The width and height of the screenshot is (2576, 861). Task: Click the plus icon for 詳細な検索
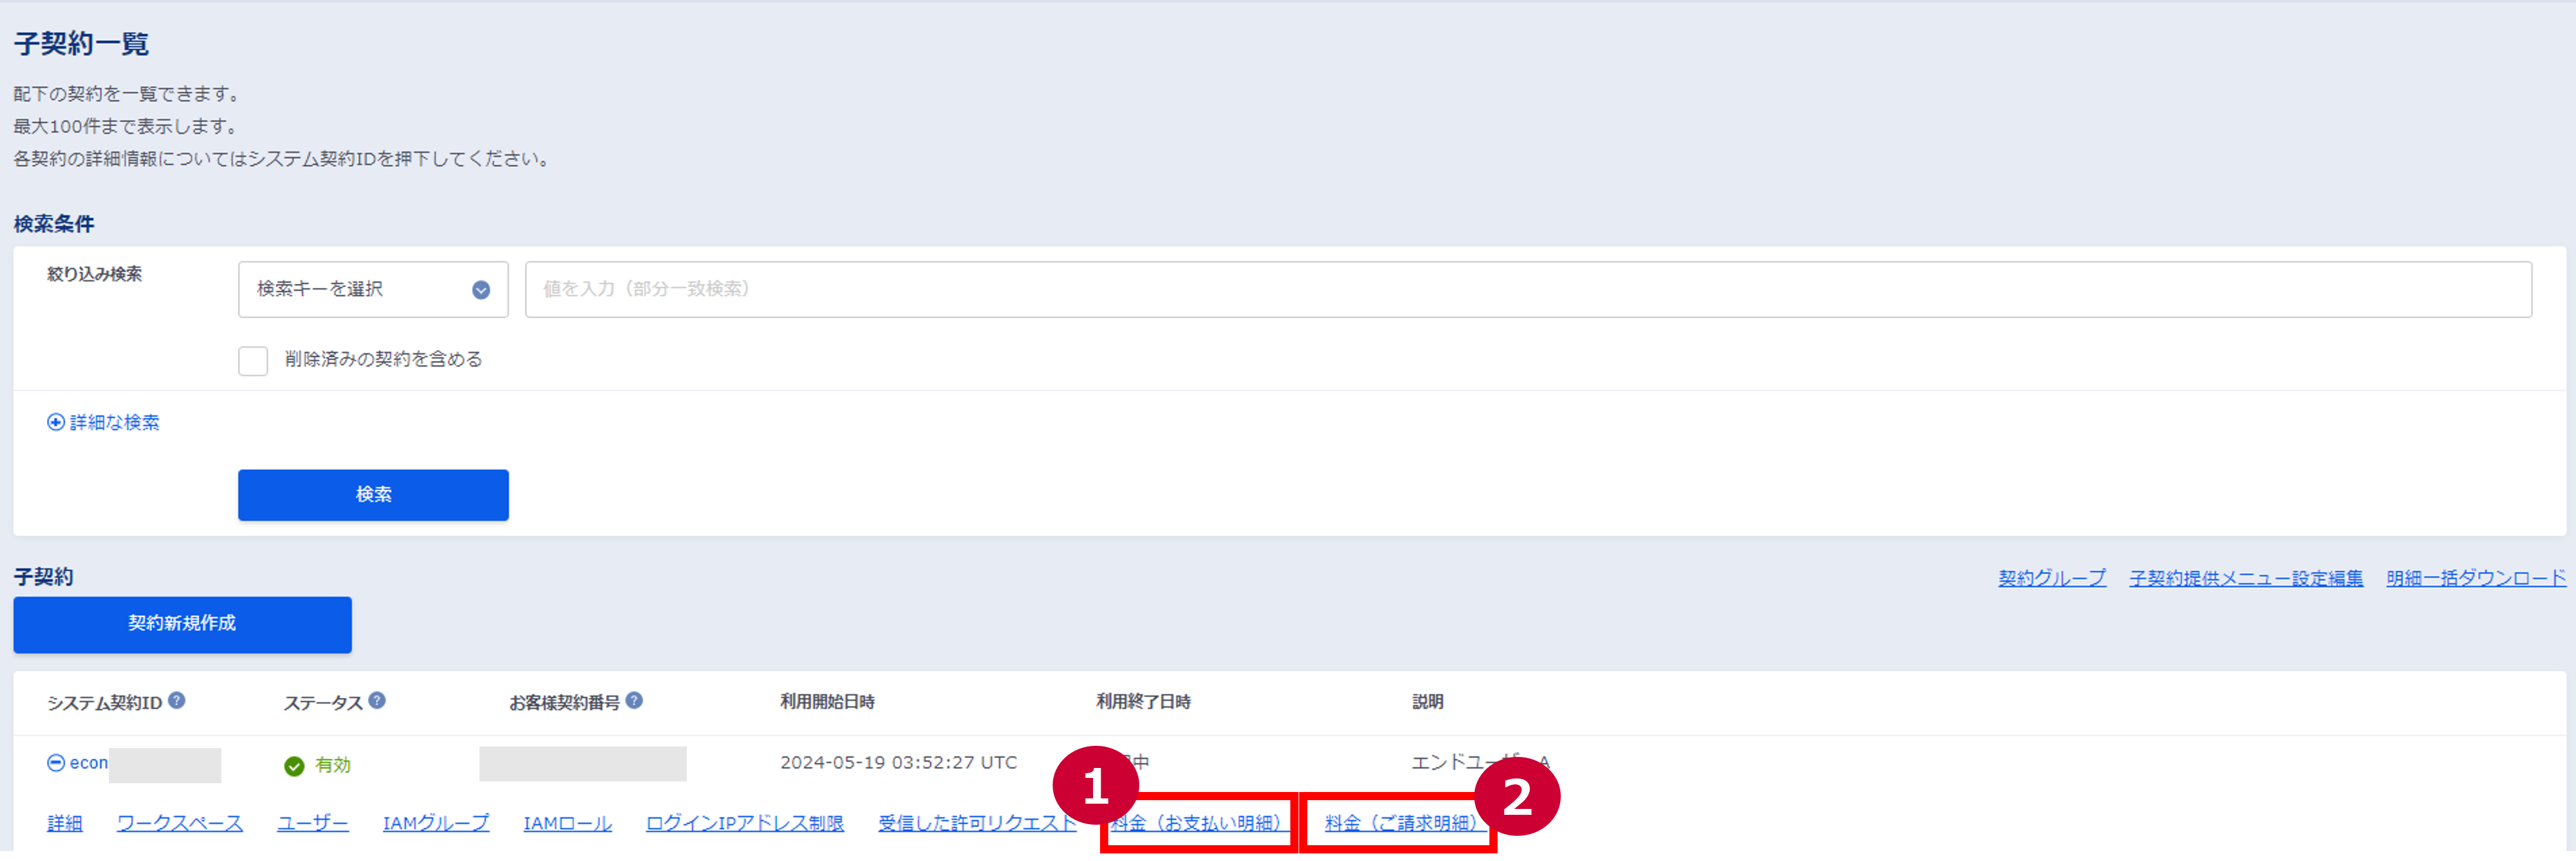[x=56, y=422]
